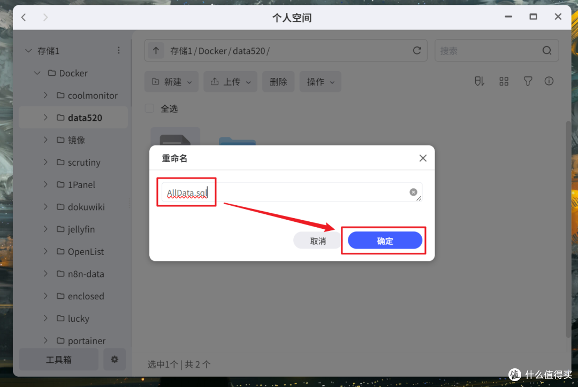Image resolution: width=578 pixels, height=387 pixels.
Task: Collapse the Docker folder node
Action: pos(37,73)
